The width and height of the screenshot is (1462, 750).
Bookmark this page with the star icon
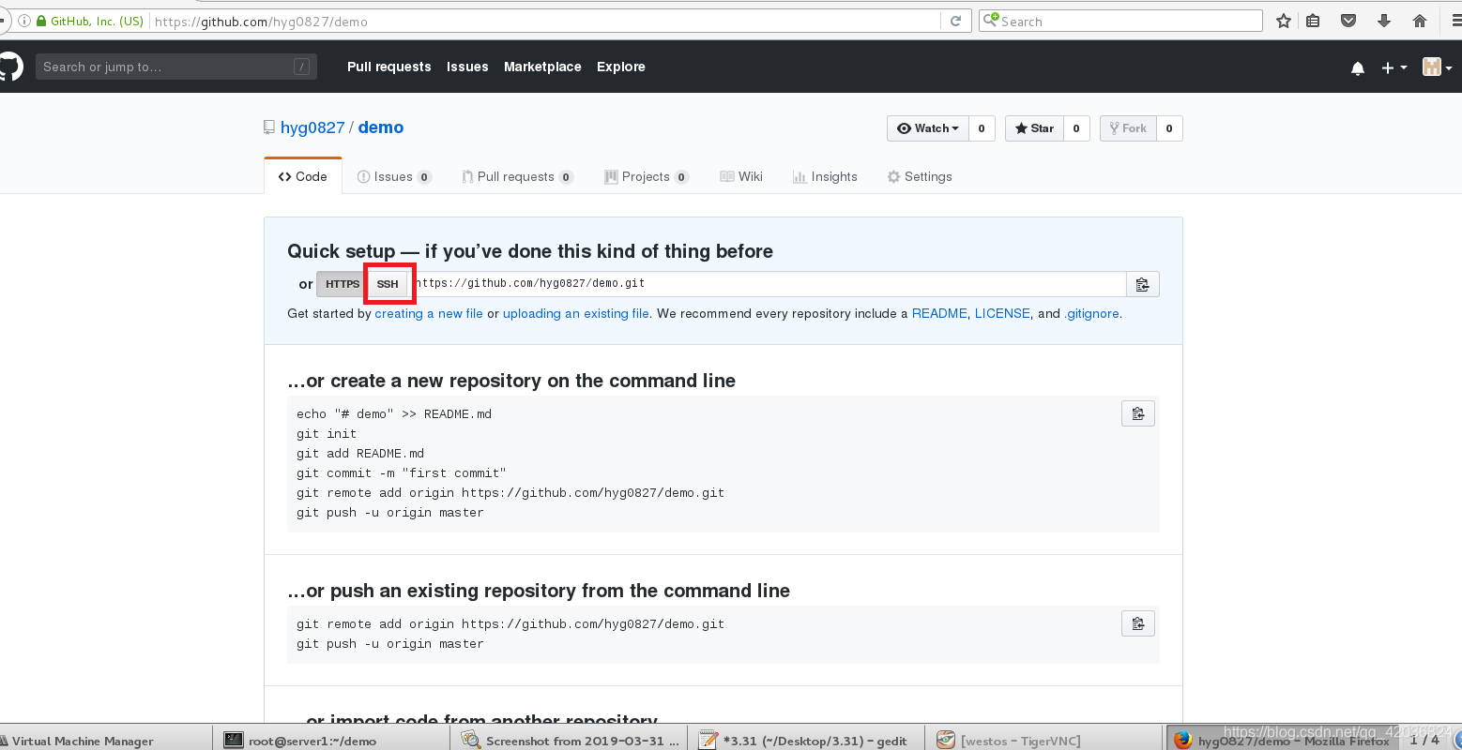coord(1284,21)
